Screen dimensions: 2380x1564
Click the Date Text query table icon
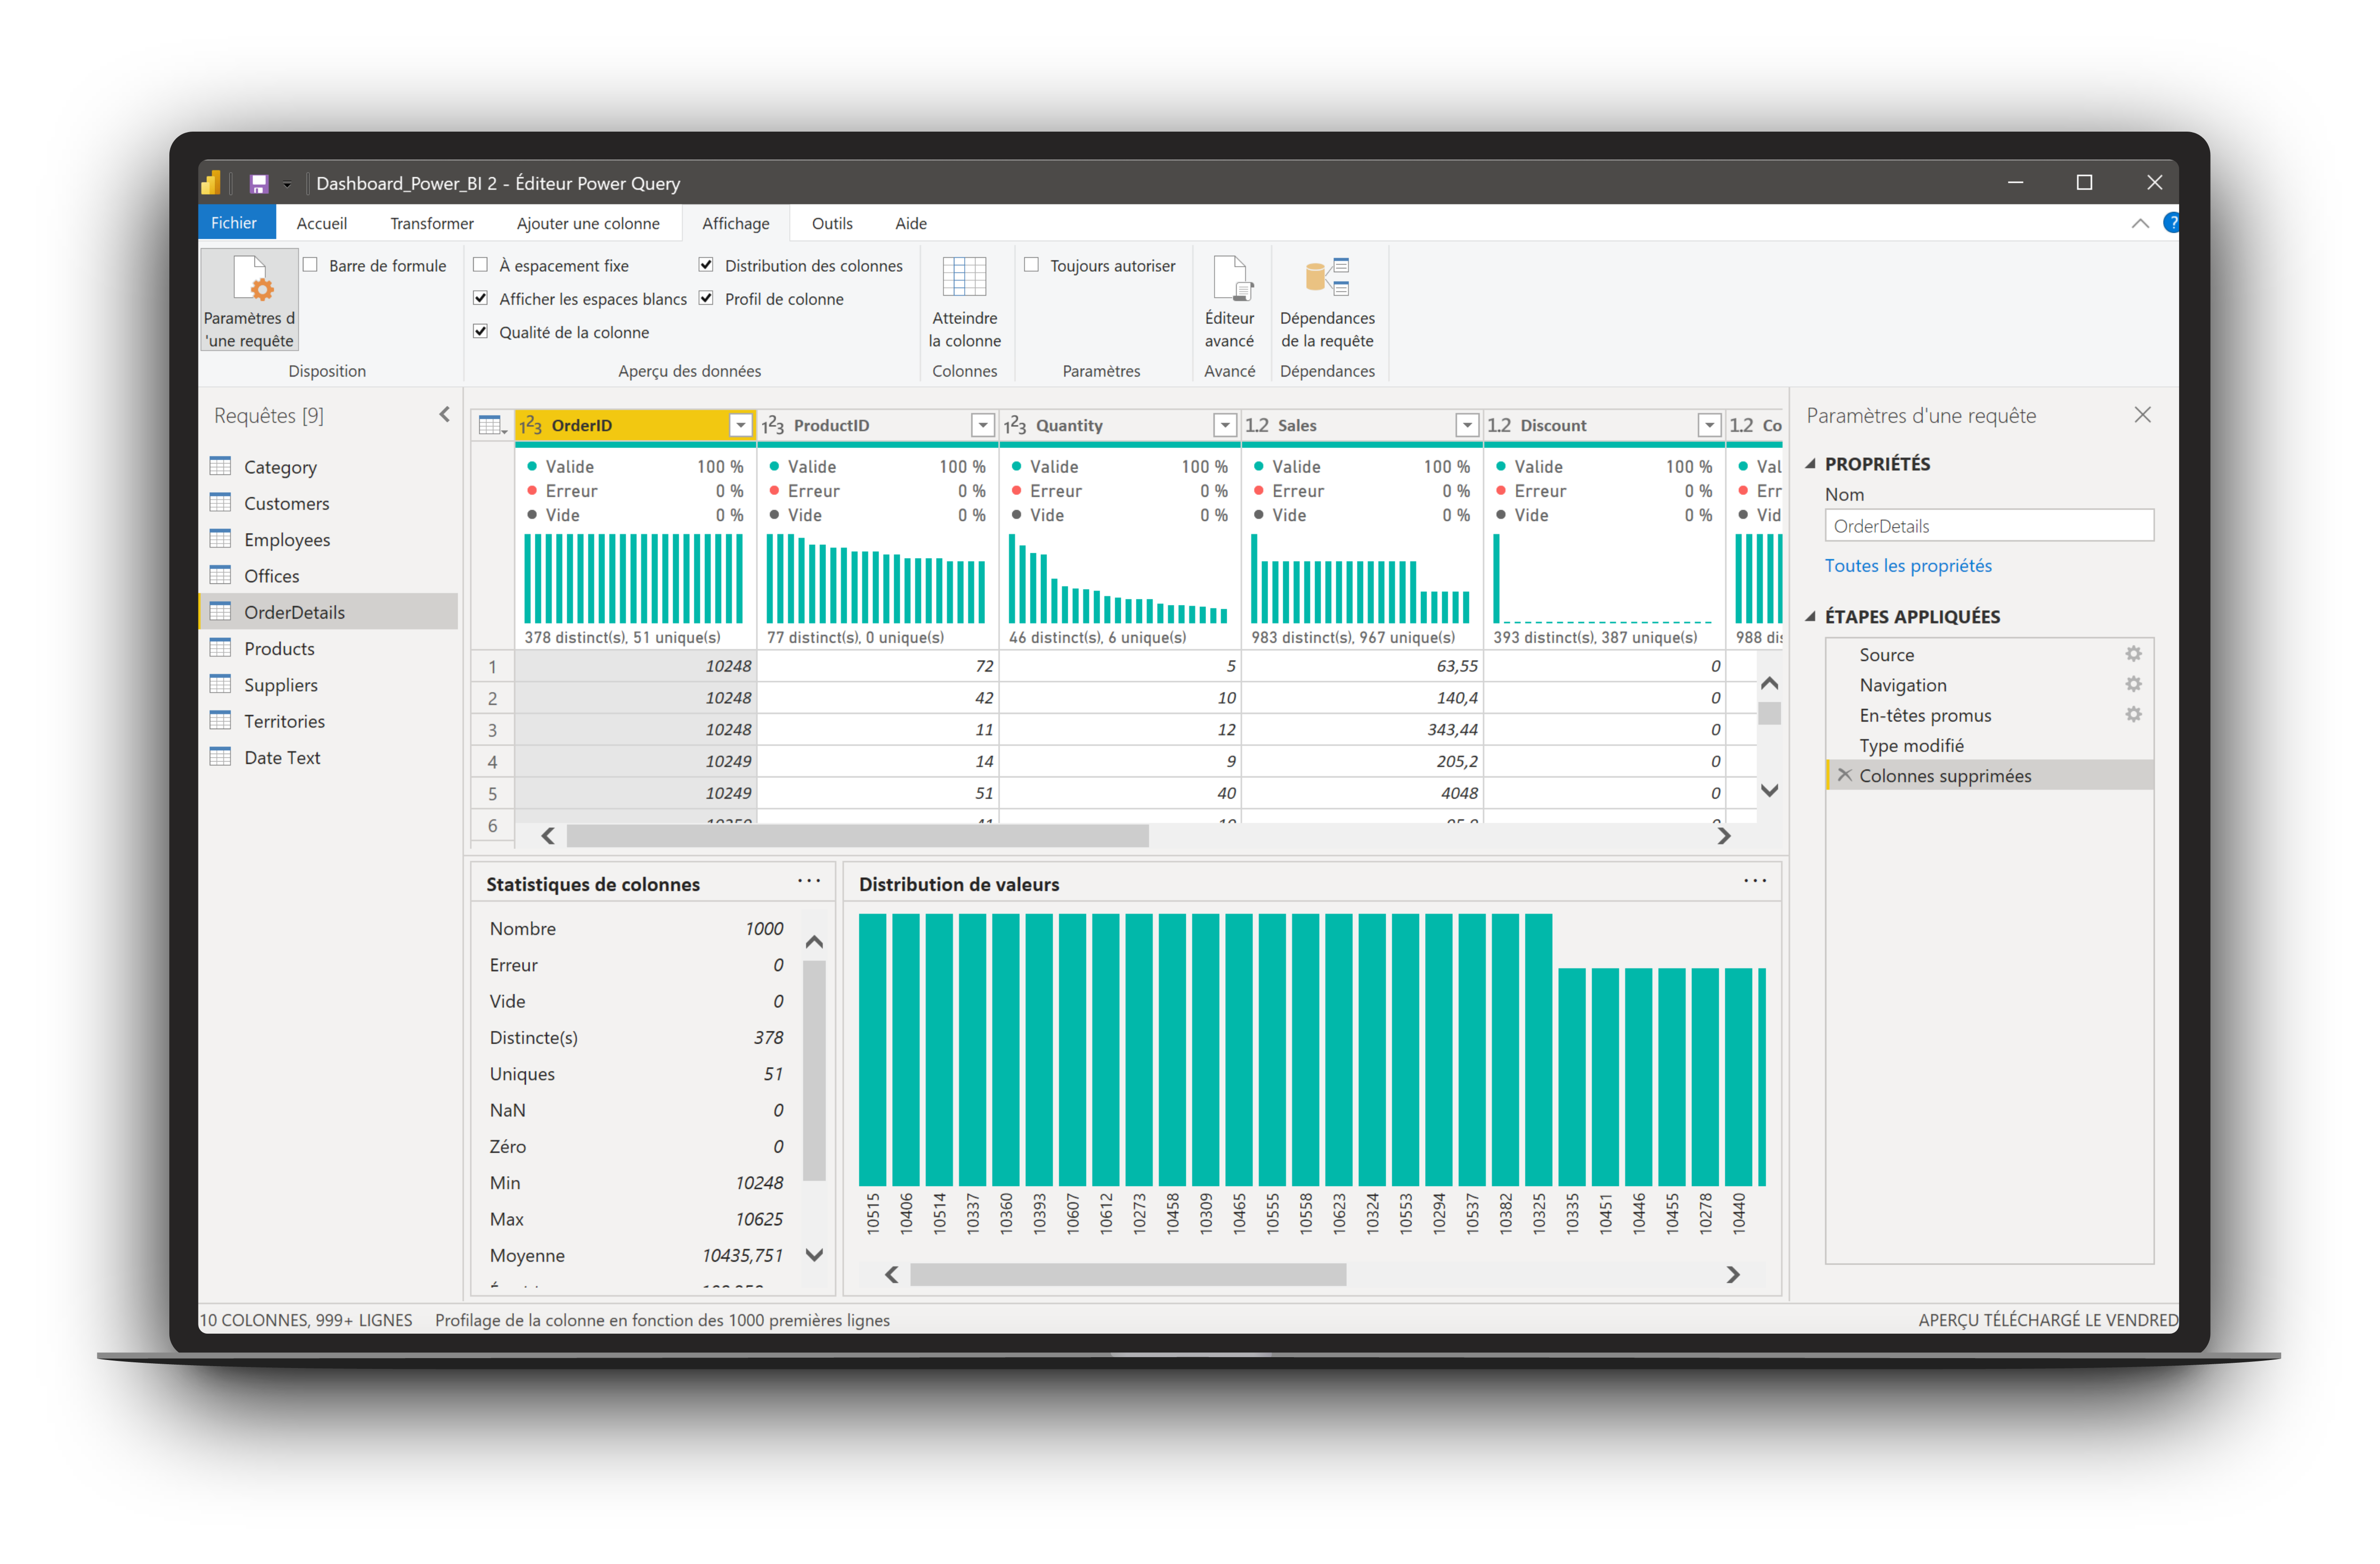(x=220, y=757)
